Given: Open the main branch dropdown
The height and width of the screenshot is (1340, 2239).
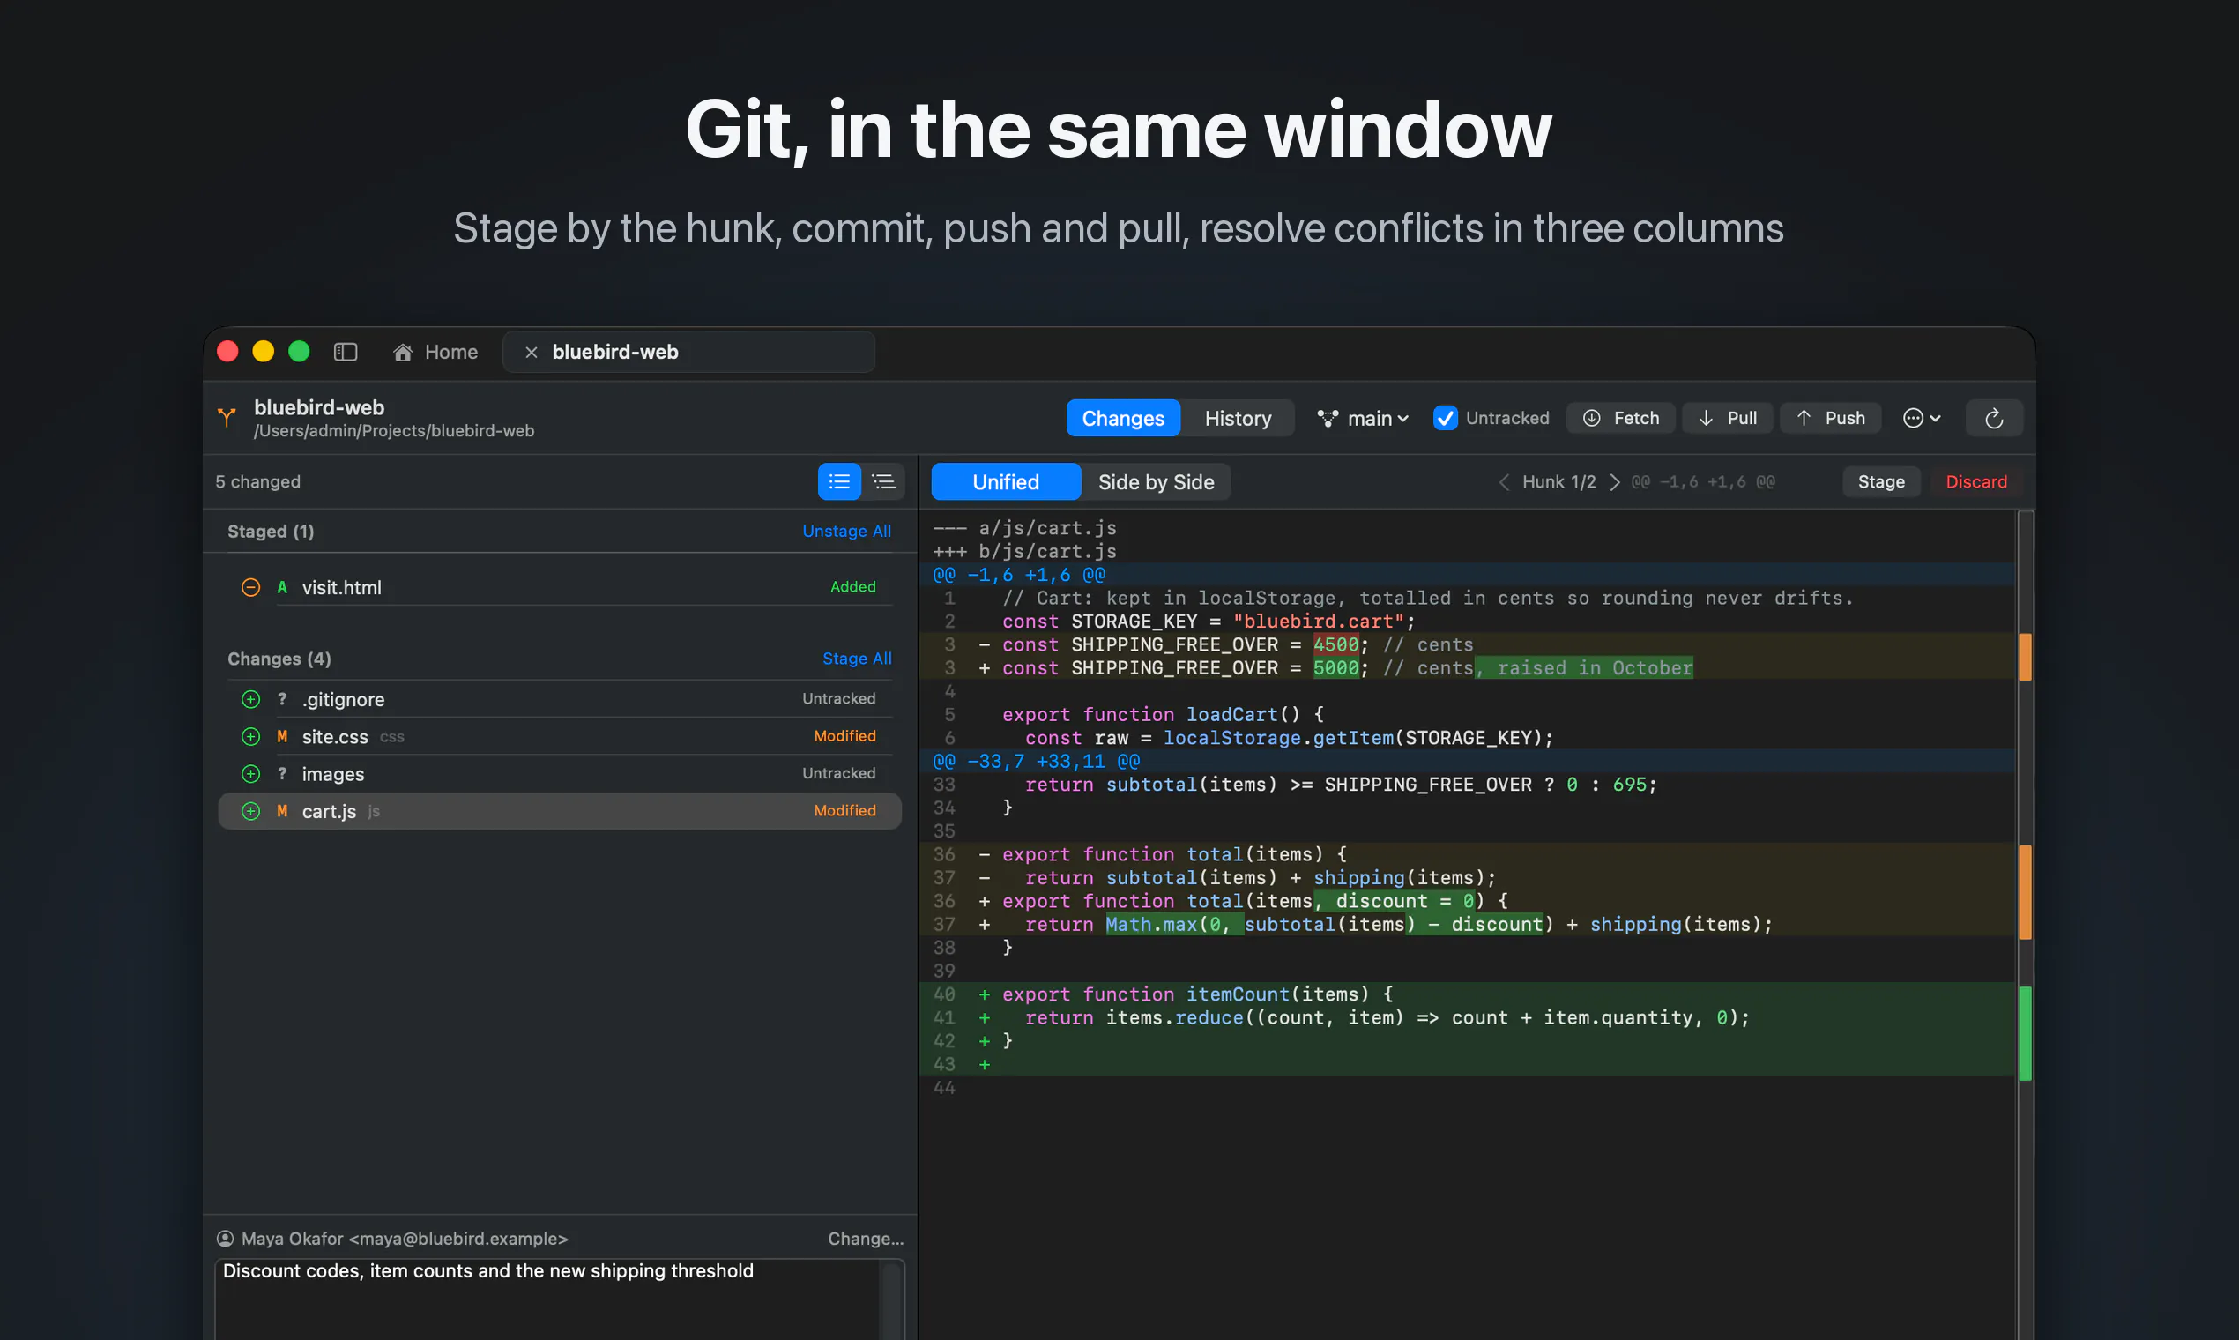Looking at the screenshot, I should coord(1363,418).
